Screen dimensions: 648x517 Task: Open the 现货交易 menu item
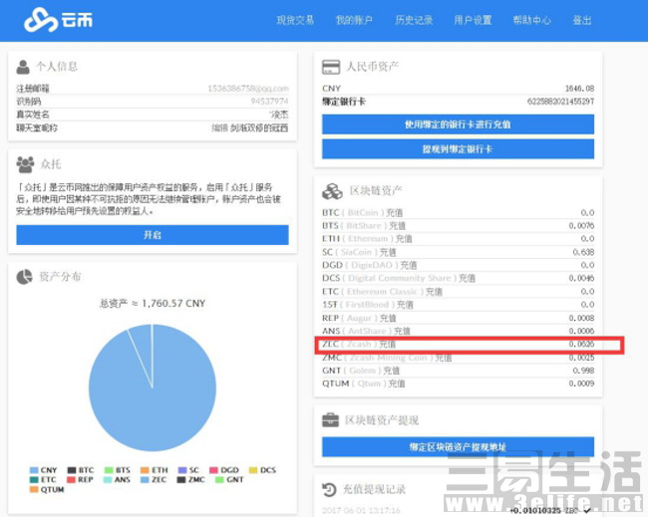(295, 20)
